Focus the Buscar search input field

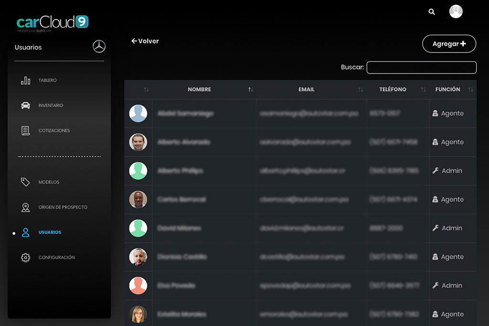click(x=421, y=68)
